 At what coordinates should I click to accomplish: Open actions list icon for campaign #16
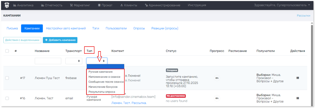click(298, 98)
